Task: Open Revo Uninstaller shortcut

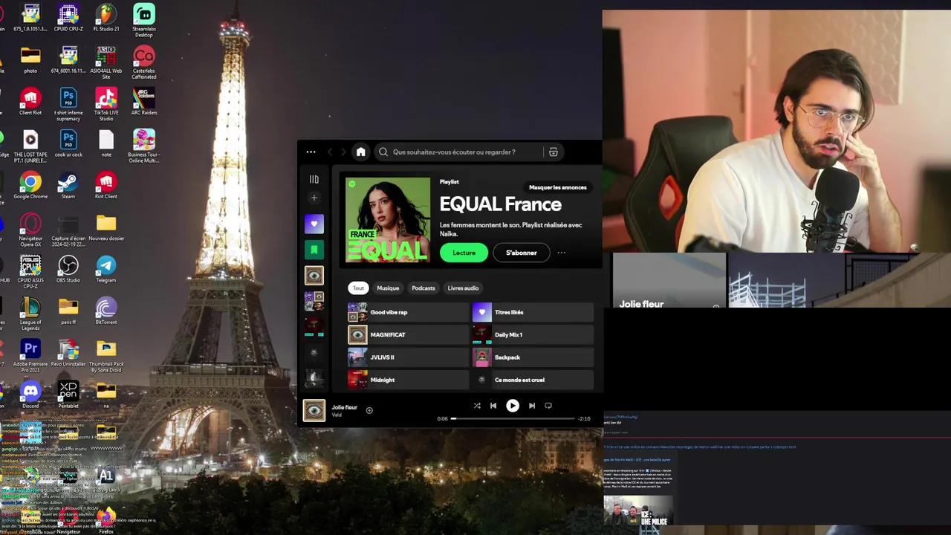Action: point(68,353)
